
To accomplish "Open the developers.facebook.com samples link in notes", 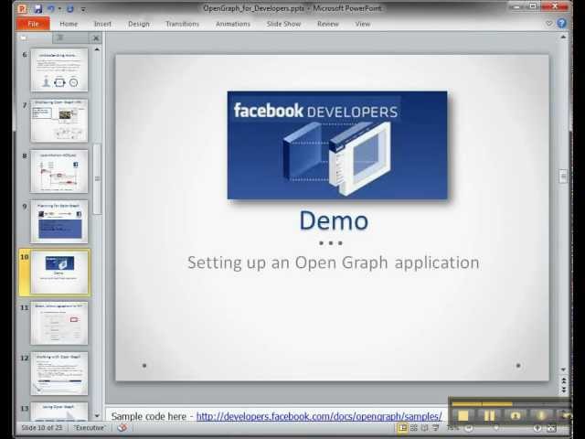I will point(319,416).
